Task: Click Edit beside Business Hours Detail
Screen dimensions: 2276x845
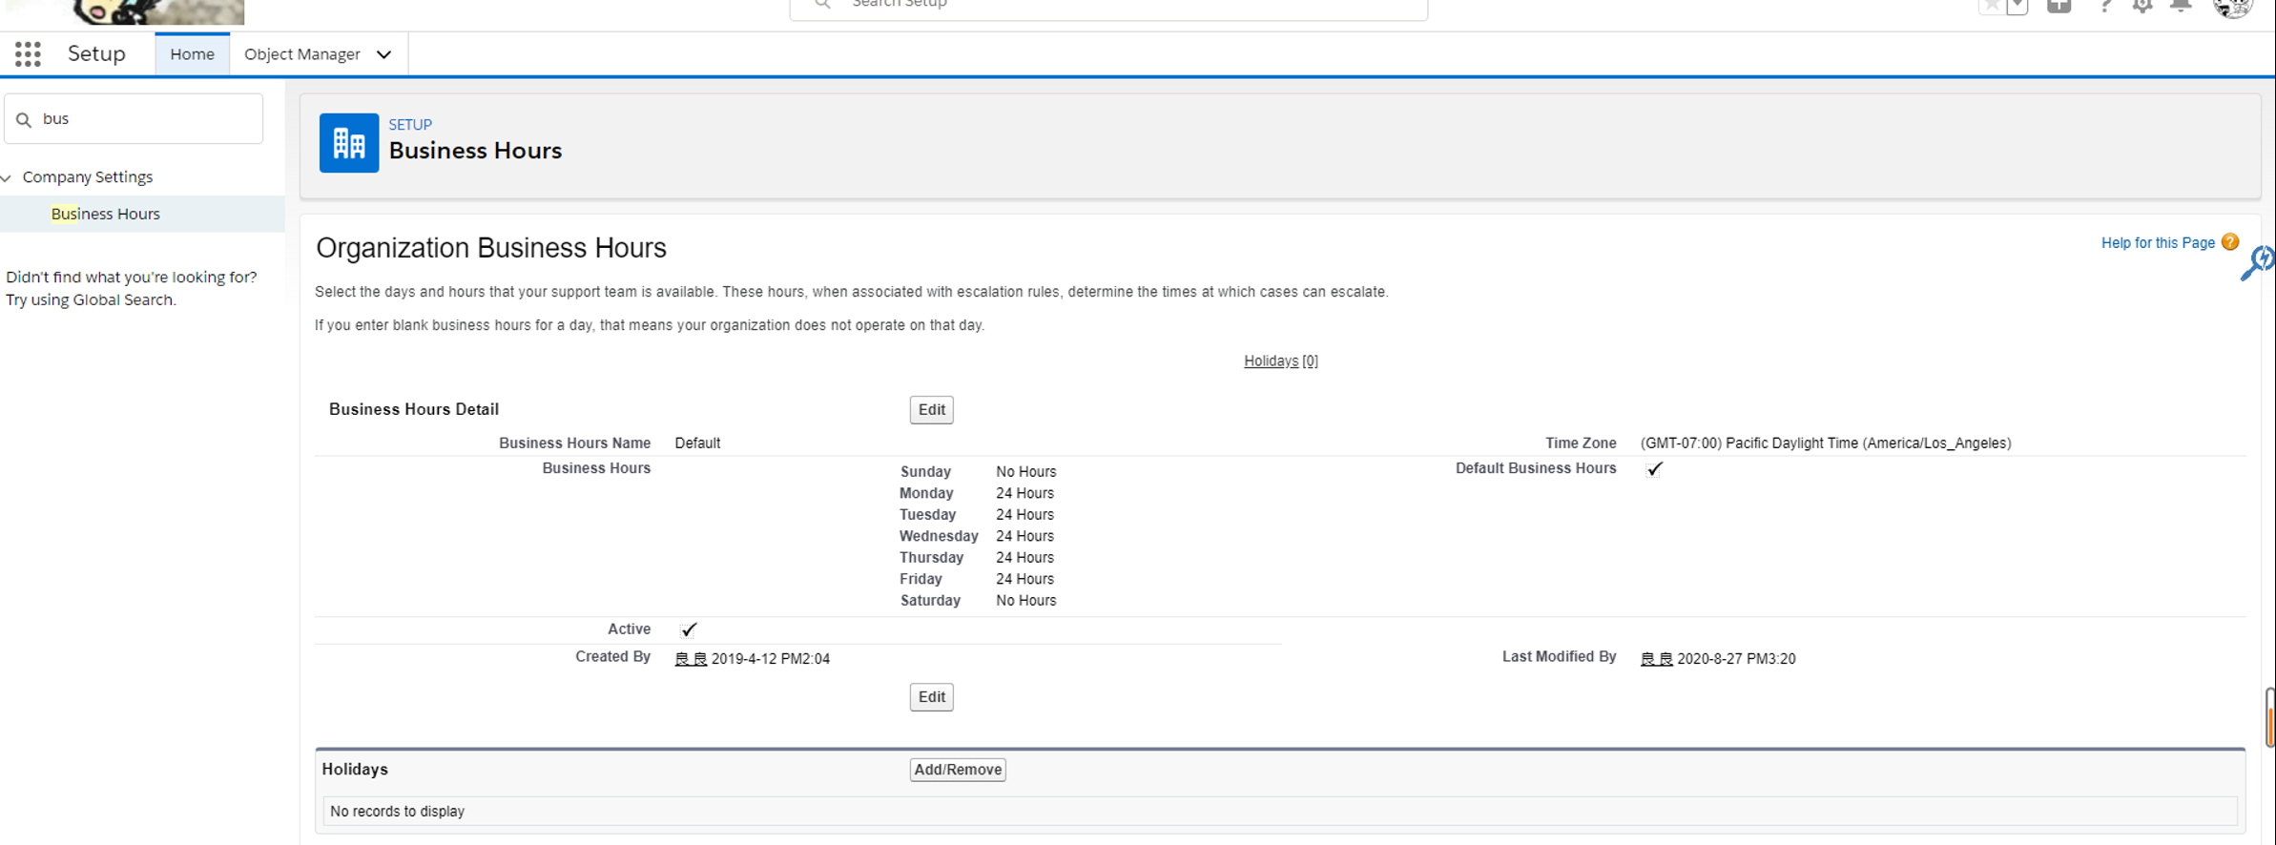Action: 931,410
